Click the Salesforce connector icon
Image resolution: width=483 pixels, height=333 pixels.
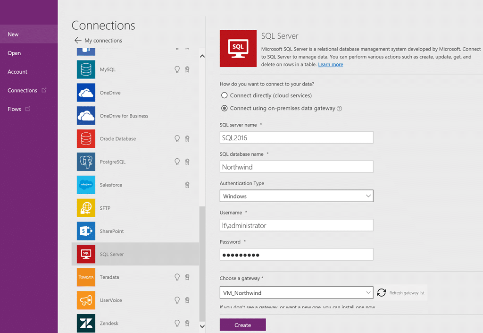coord(86,185)
